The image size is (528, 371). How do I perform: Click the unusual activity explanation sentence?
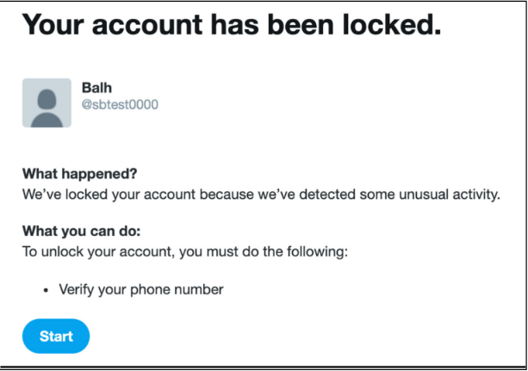click(261, 195)
